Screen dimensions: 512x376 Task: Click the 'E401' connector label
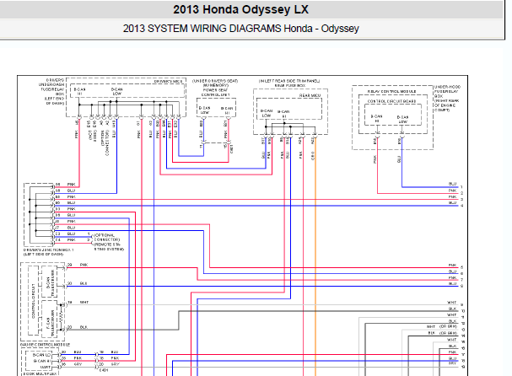(x=103, y=370)
